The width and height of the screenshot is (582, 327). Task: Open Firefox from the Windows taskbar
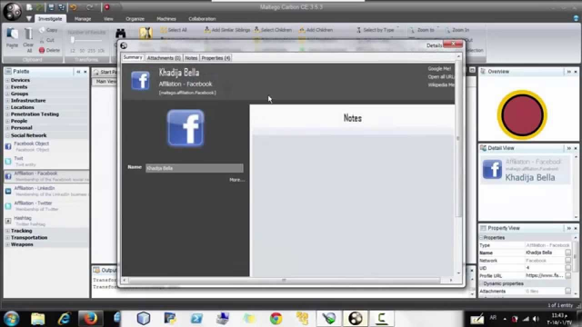pos(90,318)
